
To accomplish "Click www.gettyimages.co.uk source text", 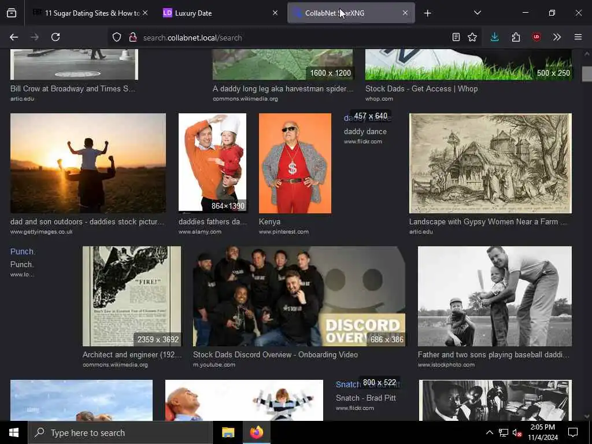I will pos(42,232).
